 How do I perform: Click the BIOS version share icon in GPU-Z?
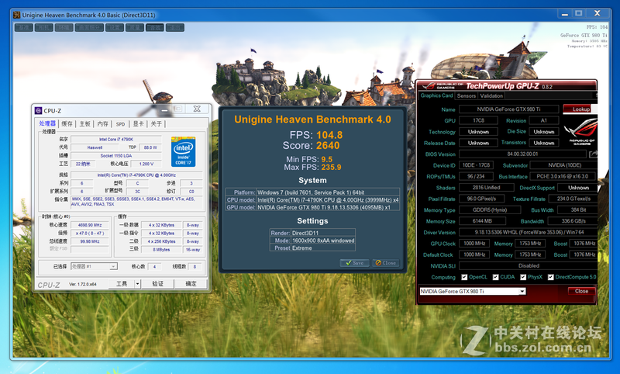593,154
